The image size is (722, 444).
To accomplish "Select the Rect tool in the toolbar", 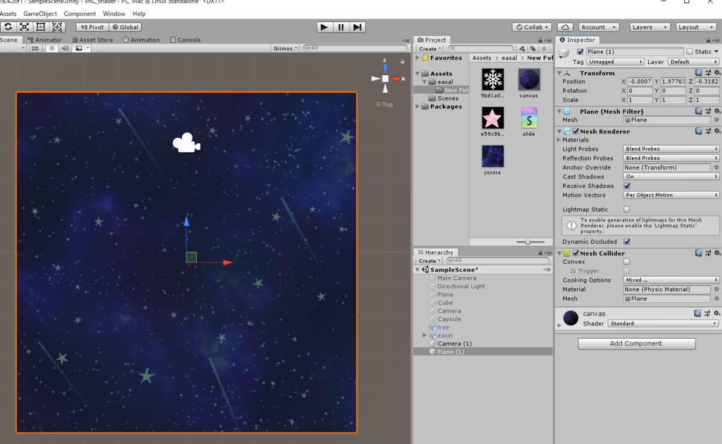I will 41,27.
